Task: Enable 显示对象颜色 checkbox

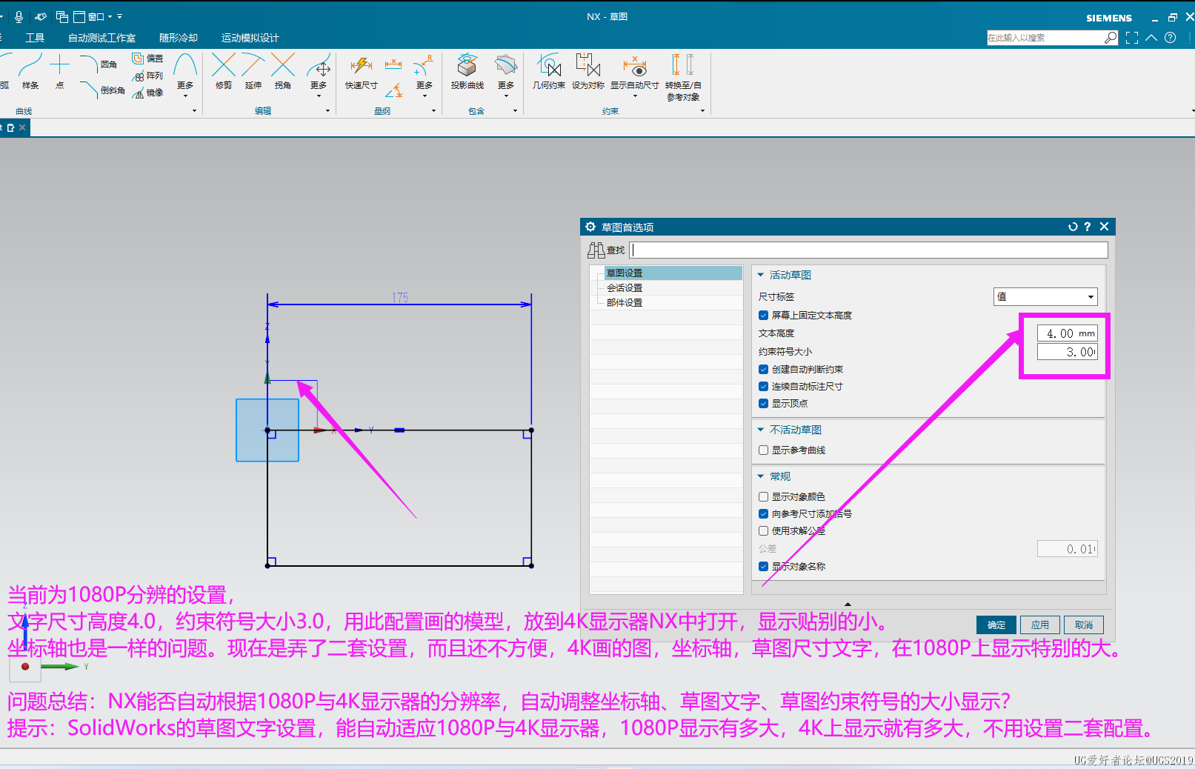Action: point(763,496)
